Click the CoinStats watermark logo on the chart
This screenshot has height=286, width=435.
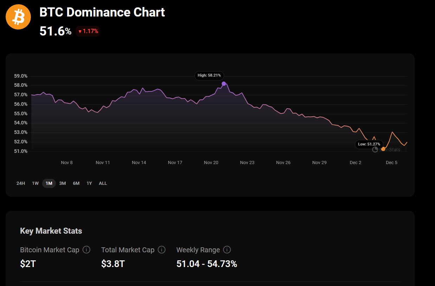pyautogui.click(x=391, y=149)
